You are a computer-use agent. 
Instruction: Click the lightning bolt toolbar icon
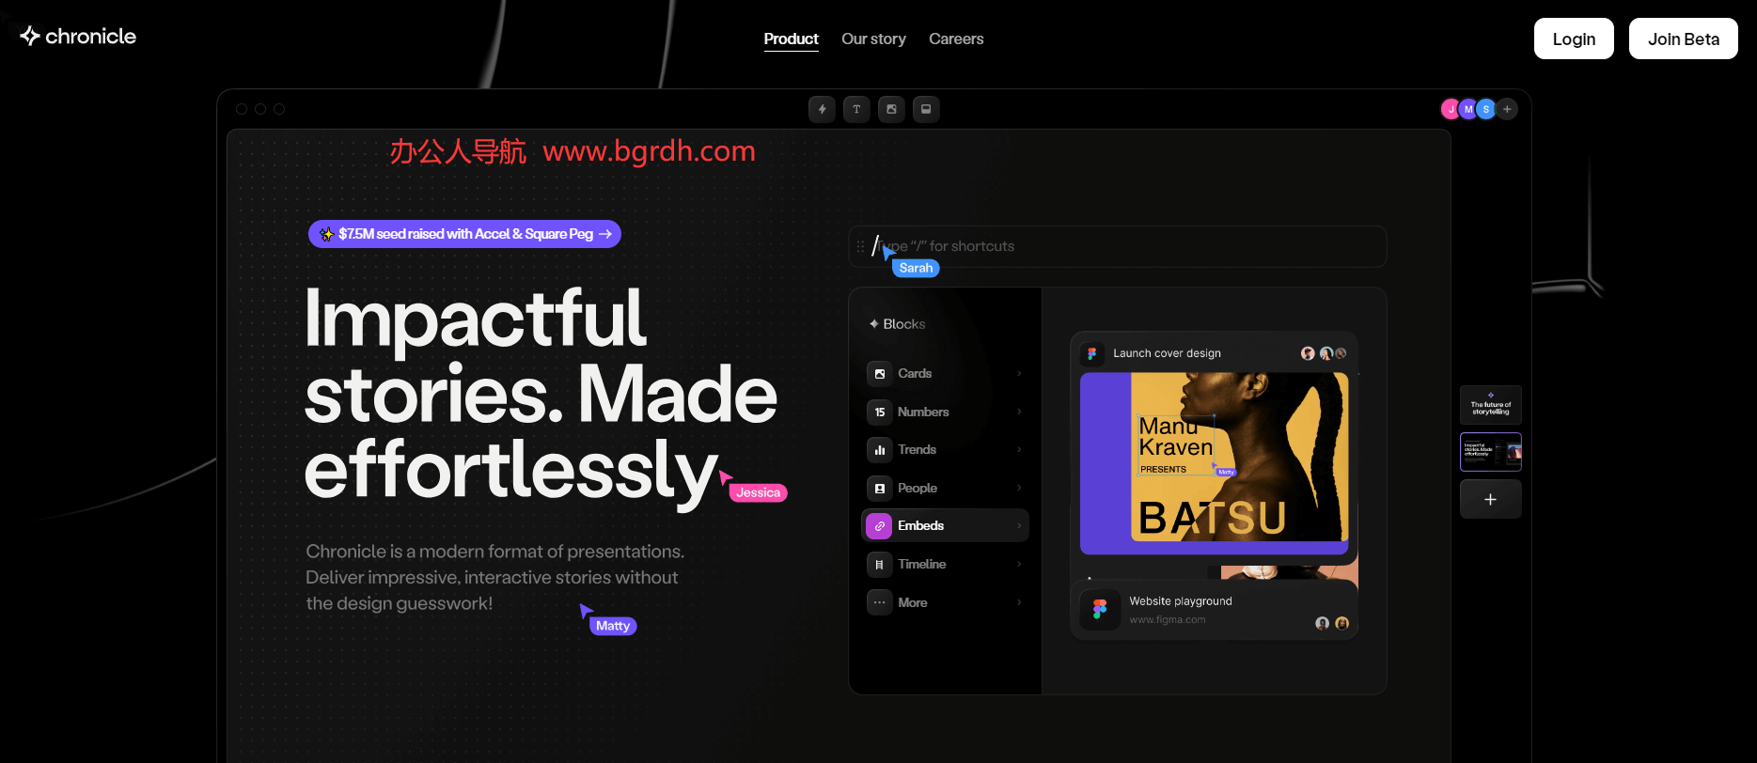tap(822, 110)
